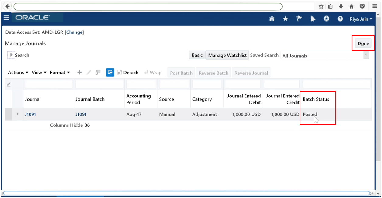Open Accessibility settings icon
Image resolution: width=382 pixels, height=198 pixels.
pos(326,19)
